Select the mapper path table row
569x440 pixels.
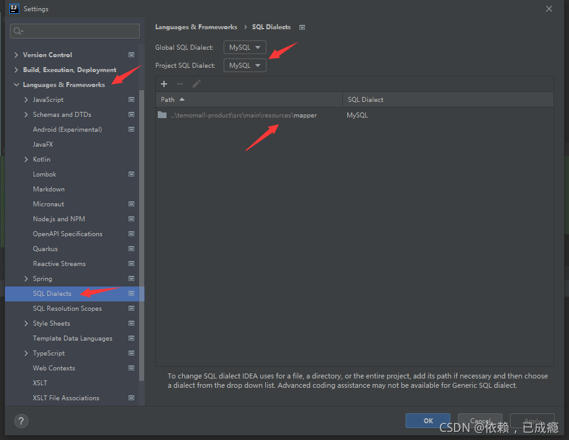(355, 115)
